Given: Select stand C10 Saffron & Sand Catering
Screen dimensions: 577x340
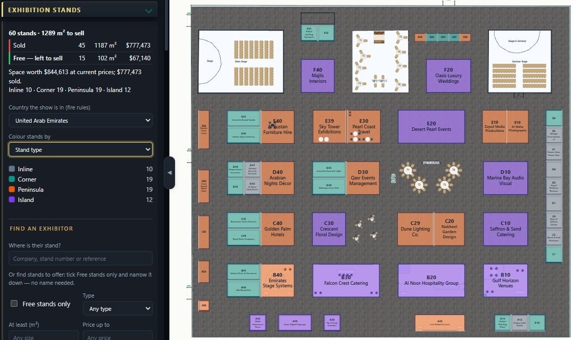Looking at the screenshot, I should pos(505,229).
